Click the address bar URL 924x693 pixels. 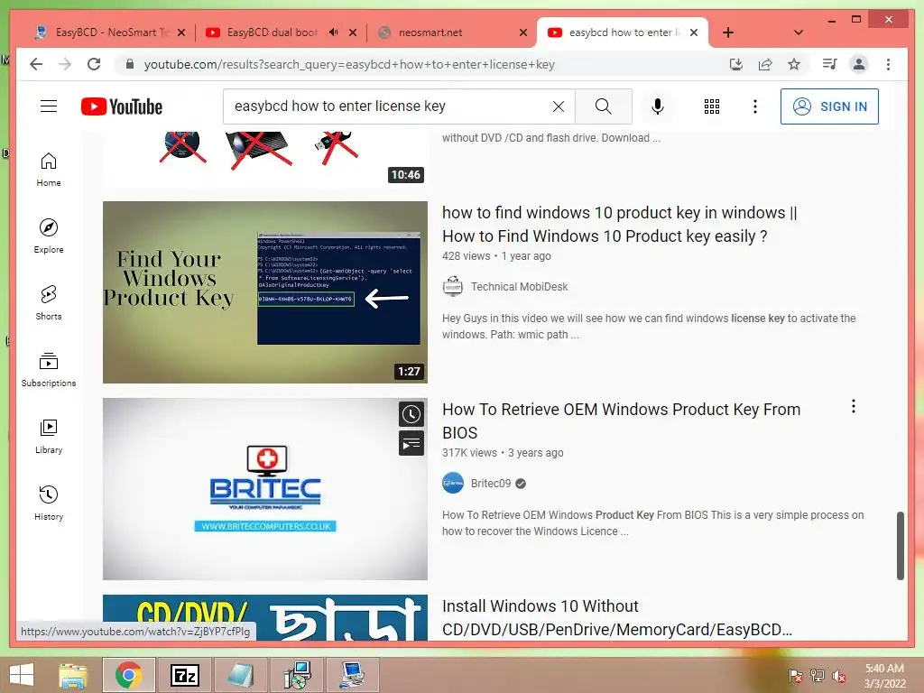pyautogui.click(x=349, y=65)
